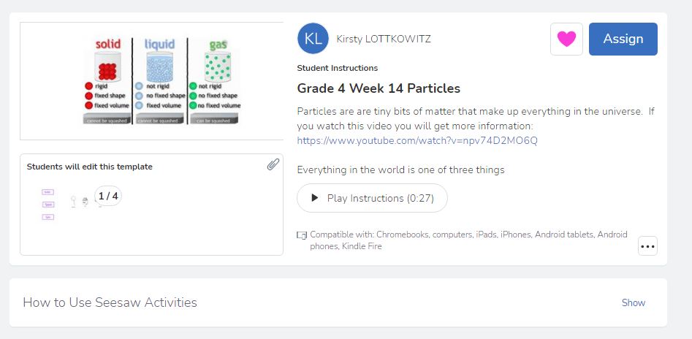Click the Grade 4 Week 14 Particles title
This screenshot has width=692, height=339.
coord(379,88)
